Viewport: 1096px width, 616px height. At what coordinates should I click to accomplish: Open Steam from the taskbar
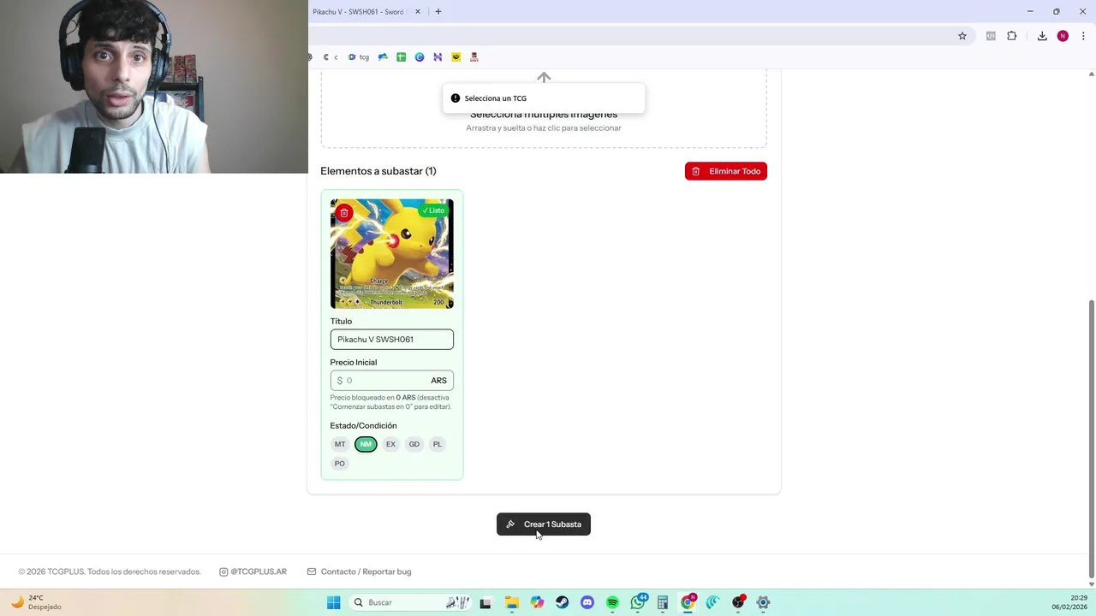tap(562, 602)
